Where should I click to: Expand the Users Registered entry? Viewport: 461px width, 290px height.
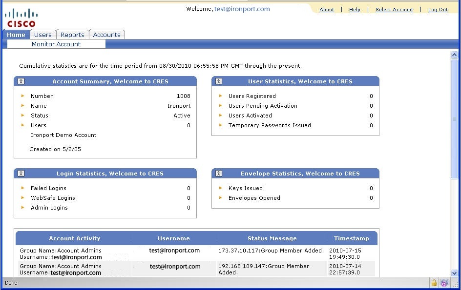221,96
